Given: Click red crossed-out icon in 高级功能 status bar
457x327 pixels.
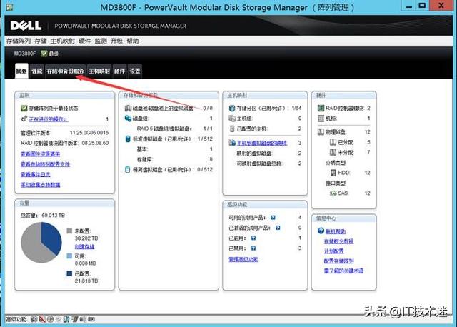Looking at the screenshot, I should point(42,319).
